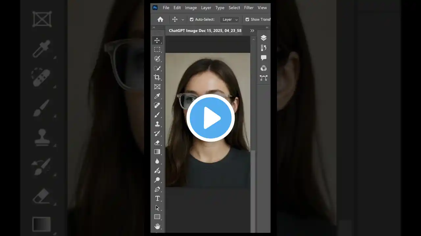Select the Clone Stamp tool

[x=157, y=124]
